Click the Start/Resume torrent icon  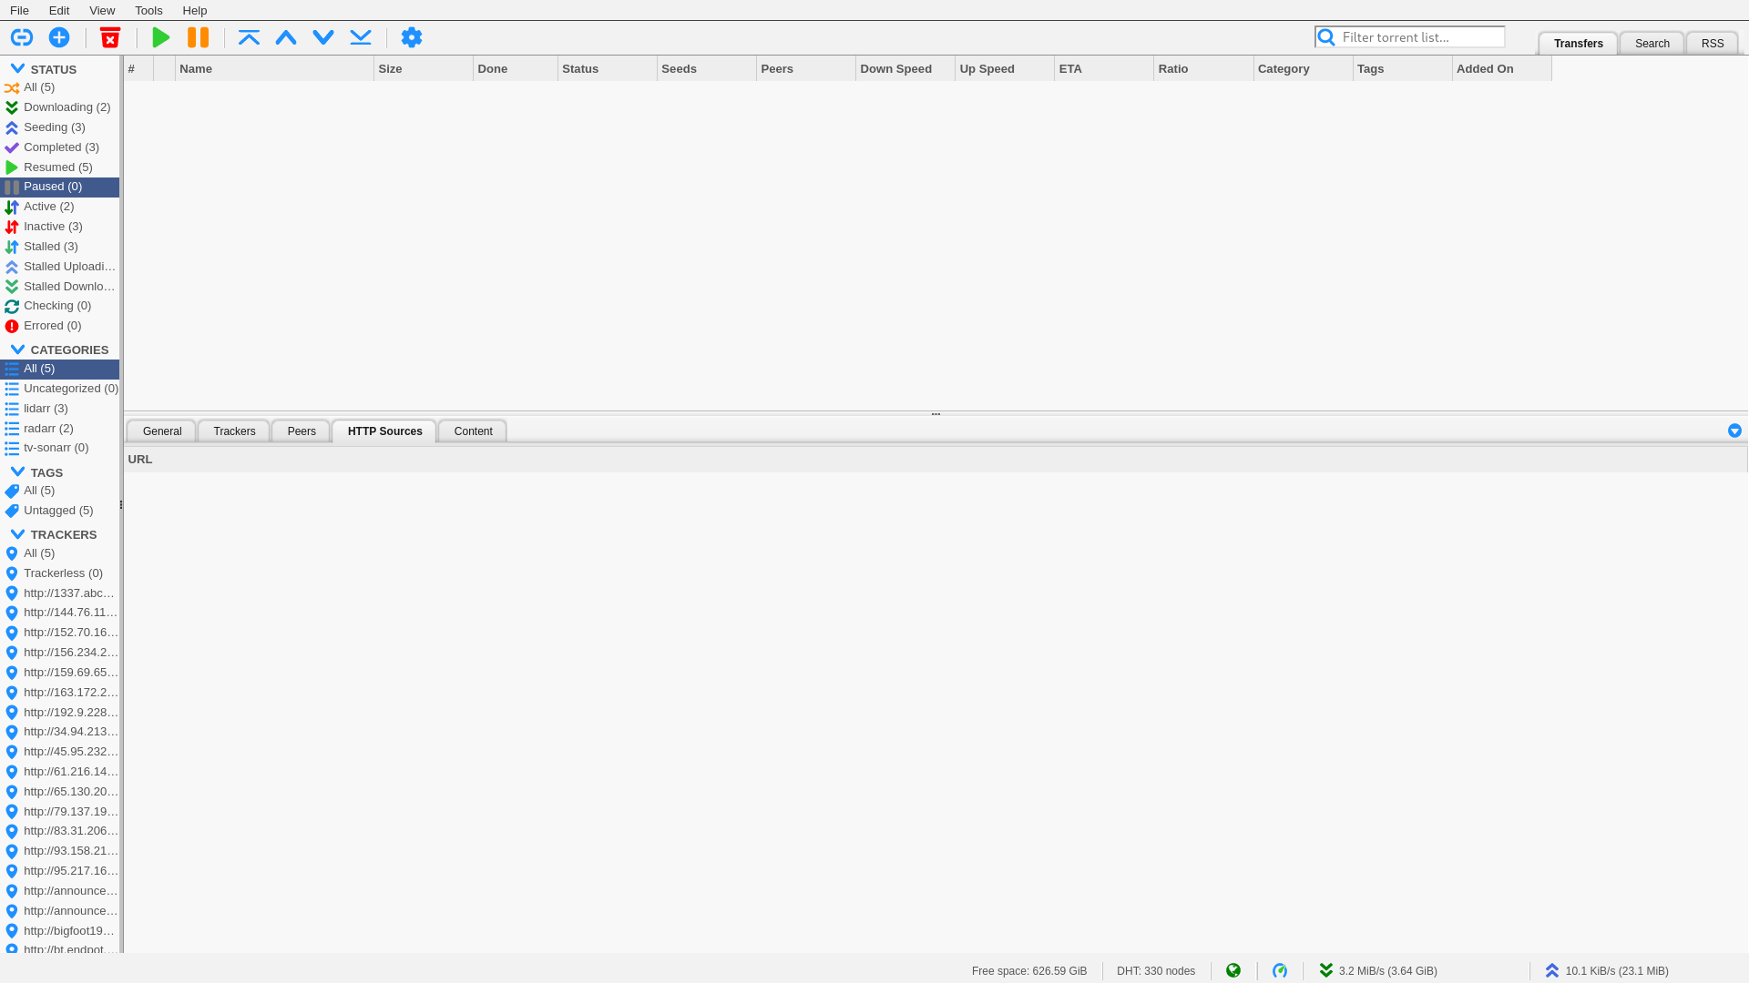[159, 37]
